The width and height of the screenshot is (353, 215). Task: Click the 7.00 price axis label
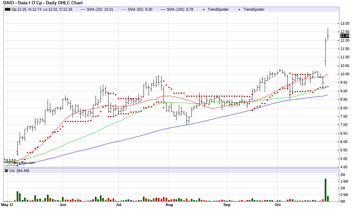coord(345,125)
